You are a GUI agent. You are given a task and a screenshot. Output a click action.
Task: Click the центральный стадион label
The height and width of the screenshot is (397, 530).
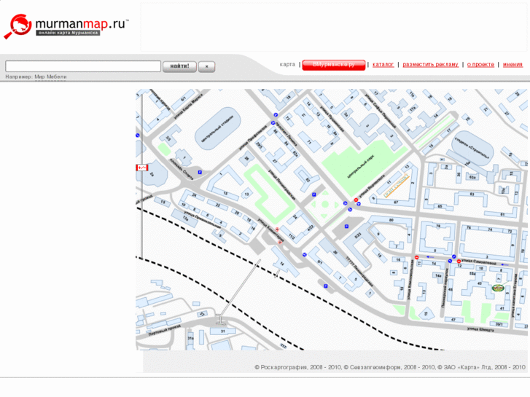(217, 129)
